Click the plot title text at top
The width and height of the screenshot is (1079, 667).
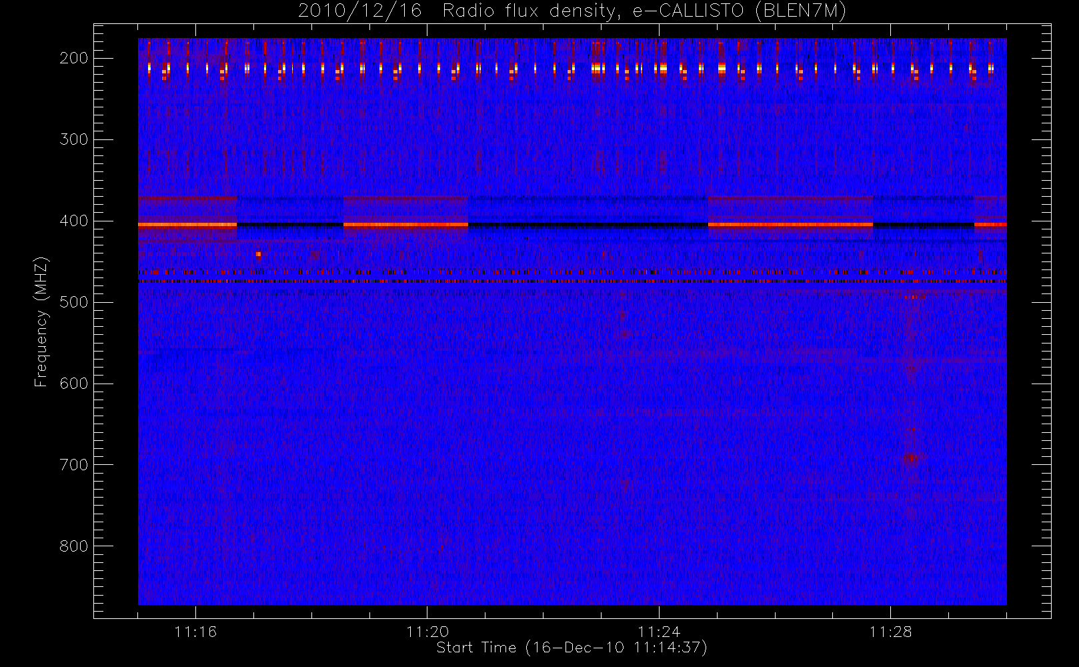coord(572,11)
